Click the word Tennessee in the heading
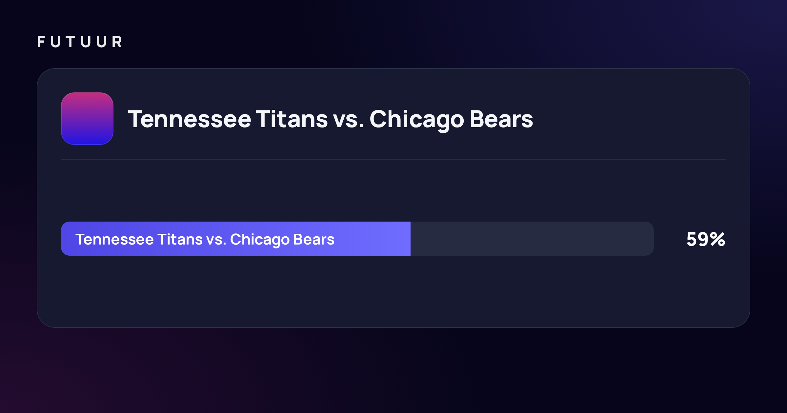This screenshot has height=413, width=787. pos(190,119)
